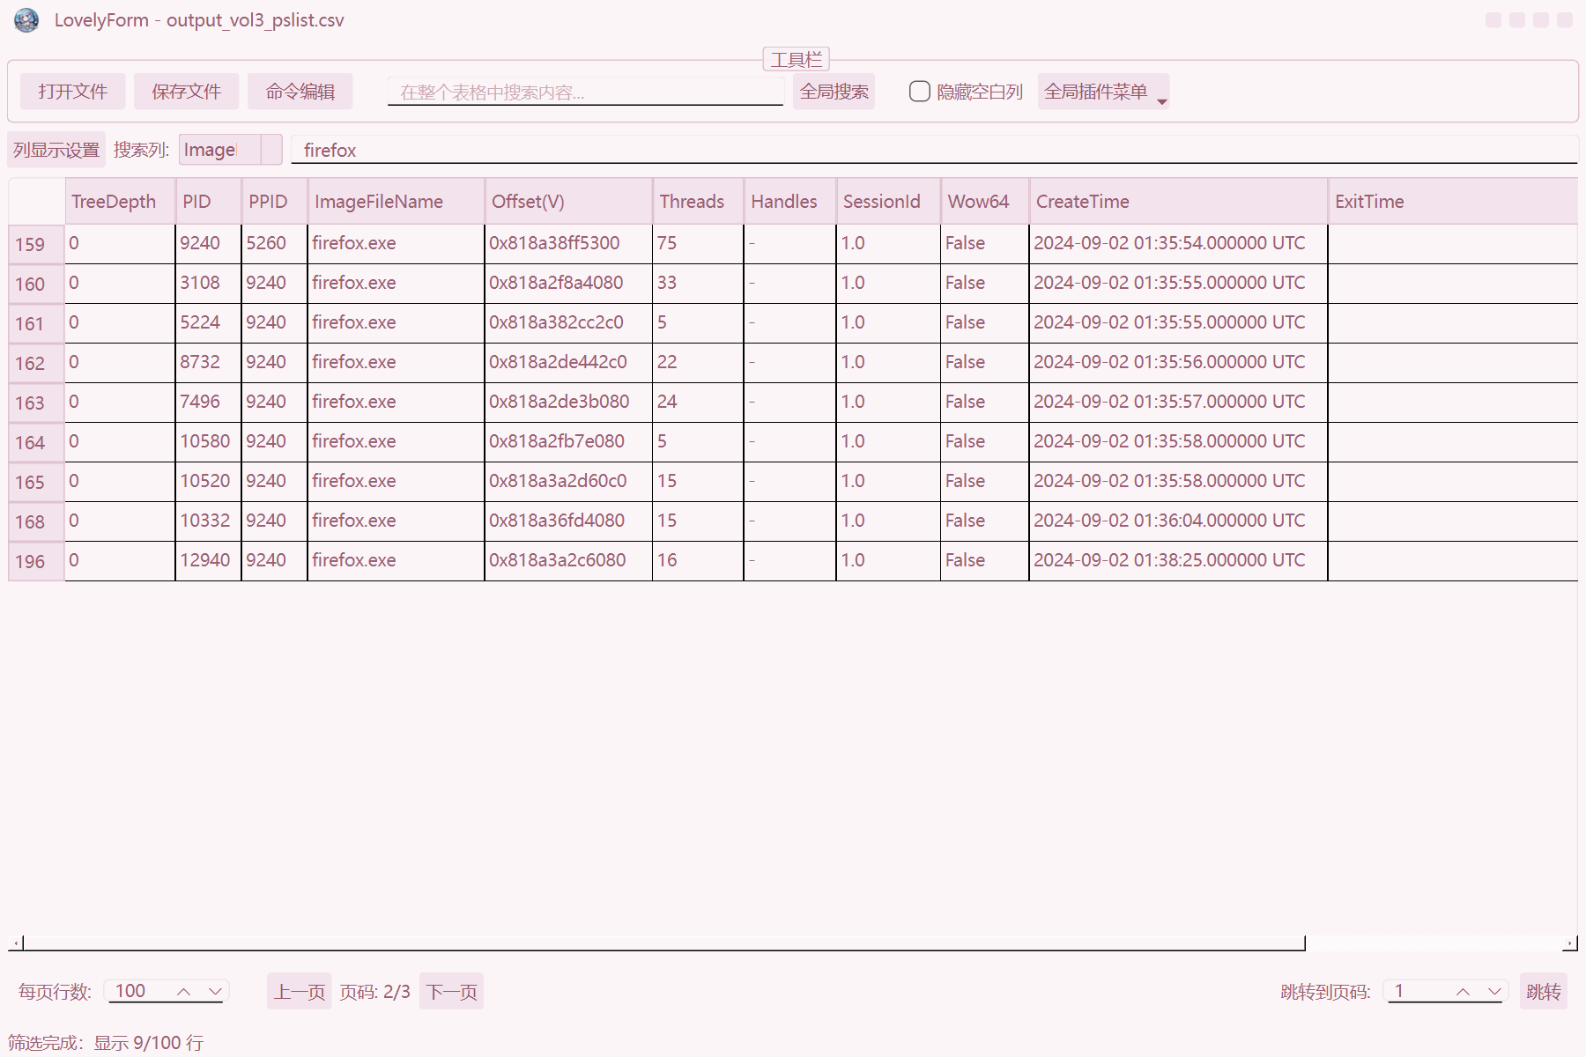This screenshot has height=1057, width=1586.
Task: Open the search column Image combo box
Action: (x=230, y=150)
